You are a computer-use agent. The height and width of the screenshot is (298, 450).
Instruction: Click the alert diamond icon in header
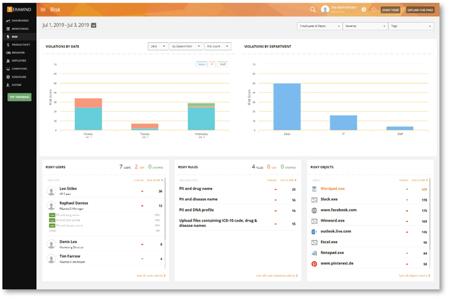point(373,10)
